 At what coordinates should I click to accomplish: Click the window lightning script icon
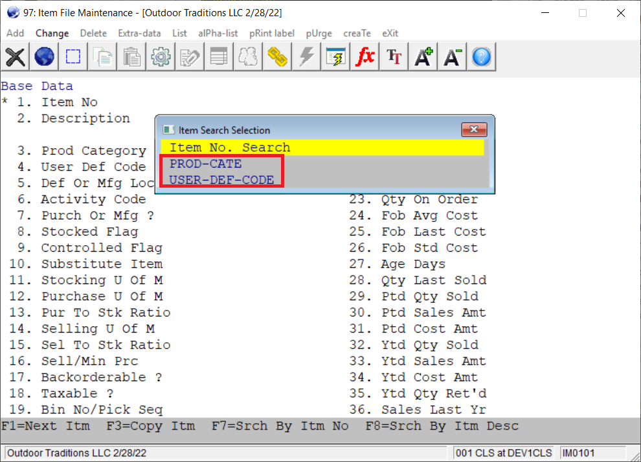[x=335, y=57]
